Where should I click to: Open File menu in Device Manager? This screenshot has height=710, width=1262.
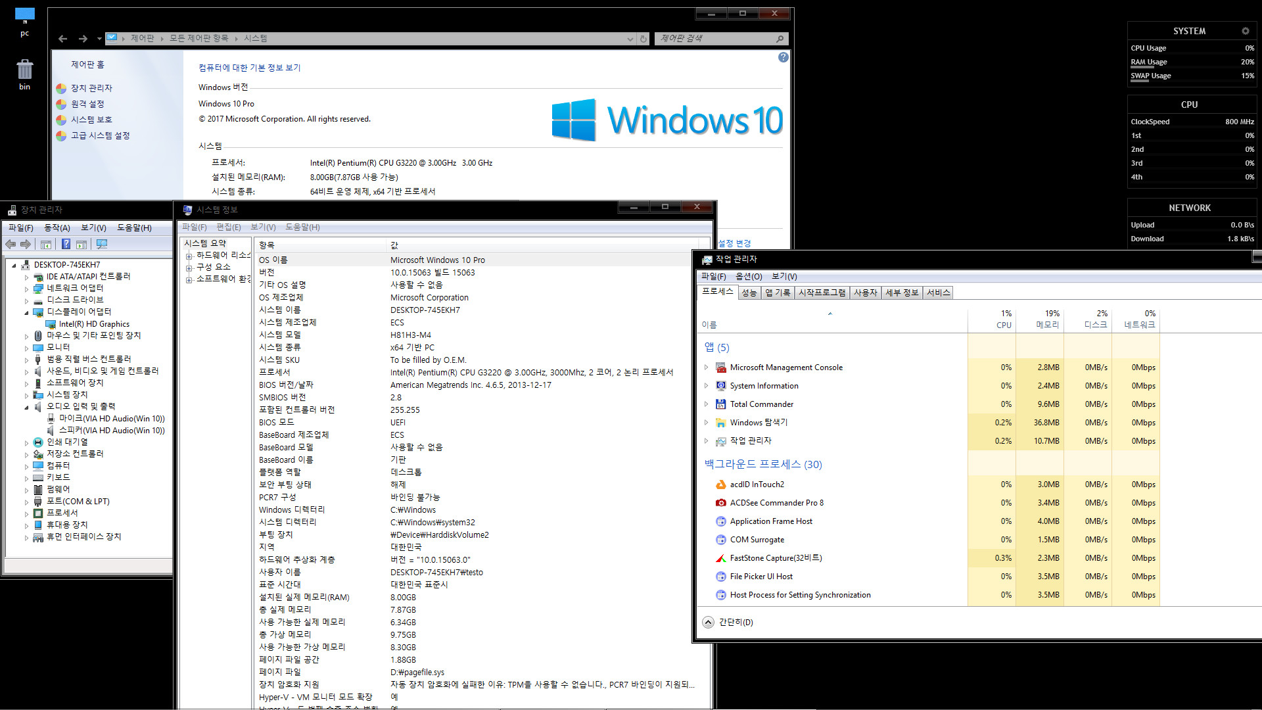(21, 227)
